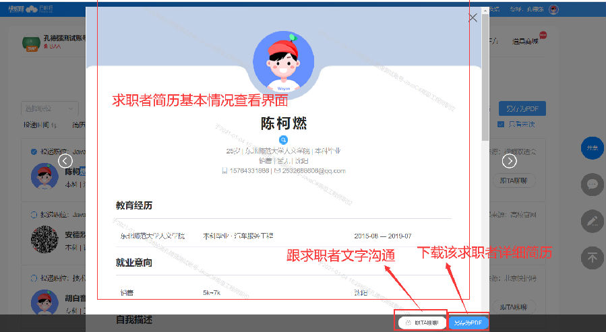The height and width of the screenshot is (332, 606).
Task: Click the save-as-PDF button in the background page
Action: click(x=522, y=108)
